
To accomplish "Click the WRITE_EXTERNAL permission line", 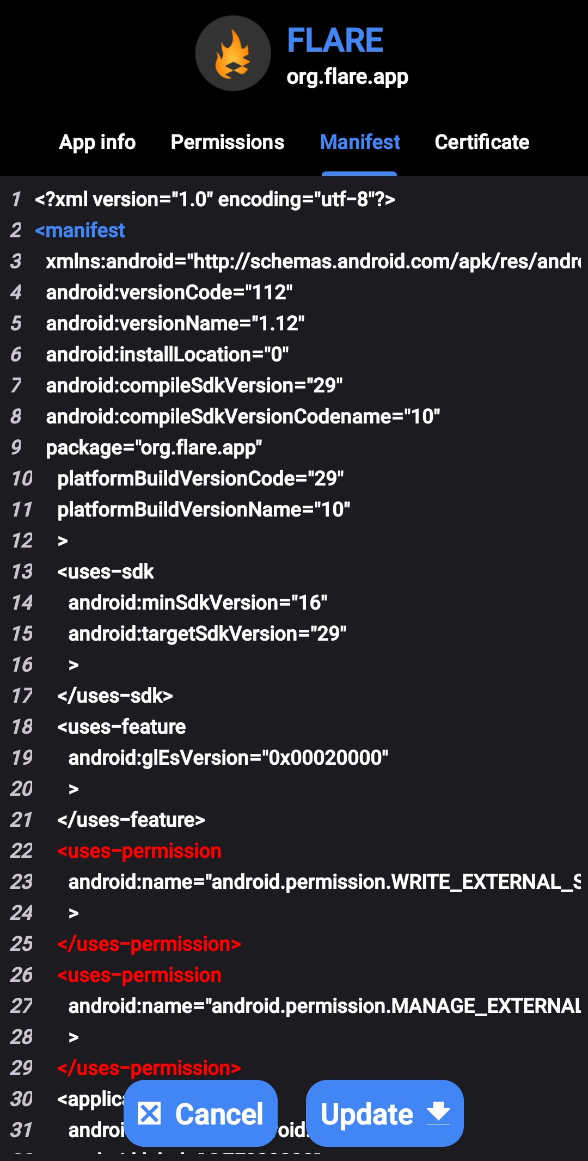I will click(324, 882).
